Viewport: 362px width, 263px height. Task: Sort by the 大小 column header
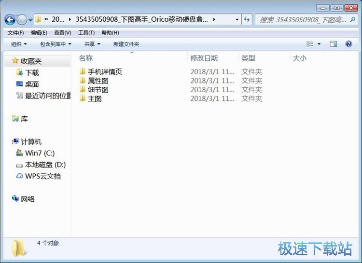[299, 58]
